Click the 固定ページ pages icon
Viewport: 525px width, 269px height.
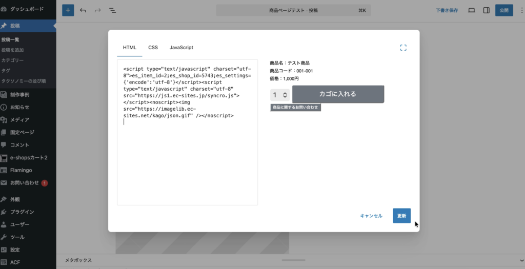(x=4, y=132)
